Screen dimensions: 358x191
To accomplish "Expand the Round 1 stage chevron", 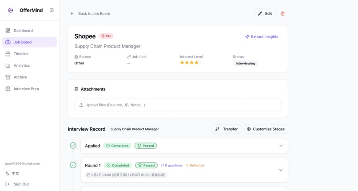I will coord(281,170).
